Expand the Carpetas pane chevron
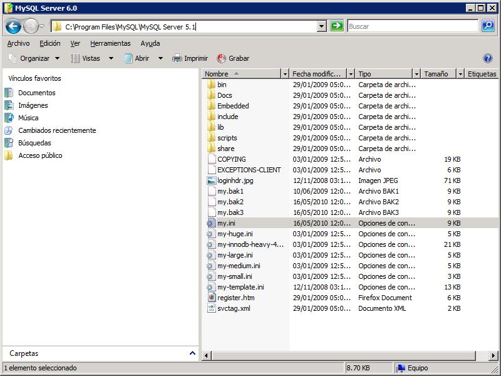This screenshot has width=501, height=376. (192, 353)
